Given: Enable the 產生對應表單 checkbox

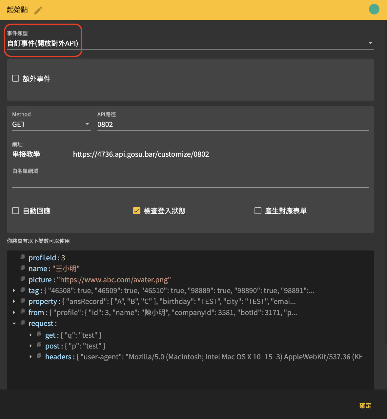Looking at the screenshot, I should click(258, 210).
